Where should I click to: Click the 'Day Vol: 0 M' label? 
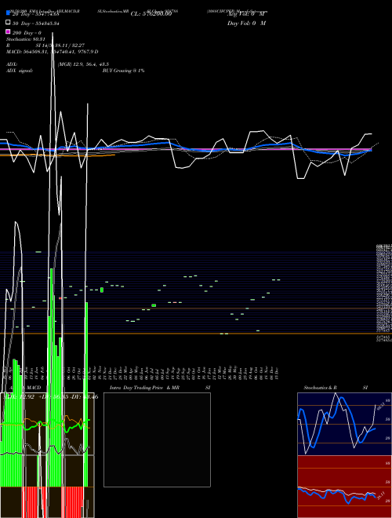point(246,23)
